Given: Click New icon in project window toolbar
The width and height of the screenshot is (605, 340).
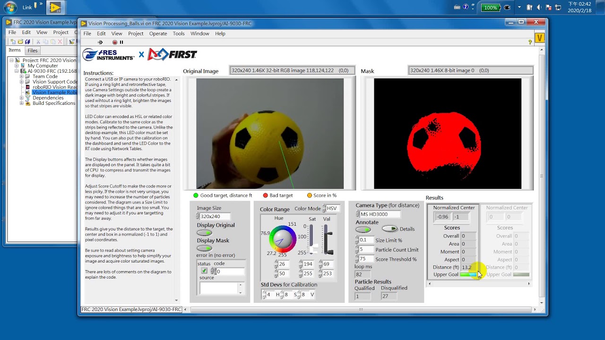Looking at the screenshot, I should 13,42.
